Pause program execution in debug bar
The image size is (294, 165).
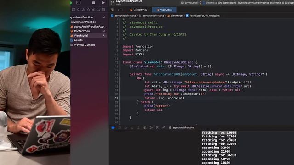coord(119,128)
